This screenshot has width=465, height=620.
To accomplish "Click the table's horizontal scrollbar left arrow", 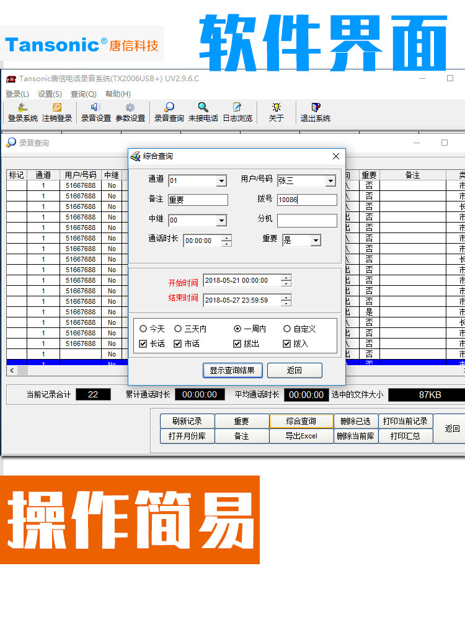I will pos(12,371).
